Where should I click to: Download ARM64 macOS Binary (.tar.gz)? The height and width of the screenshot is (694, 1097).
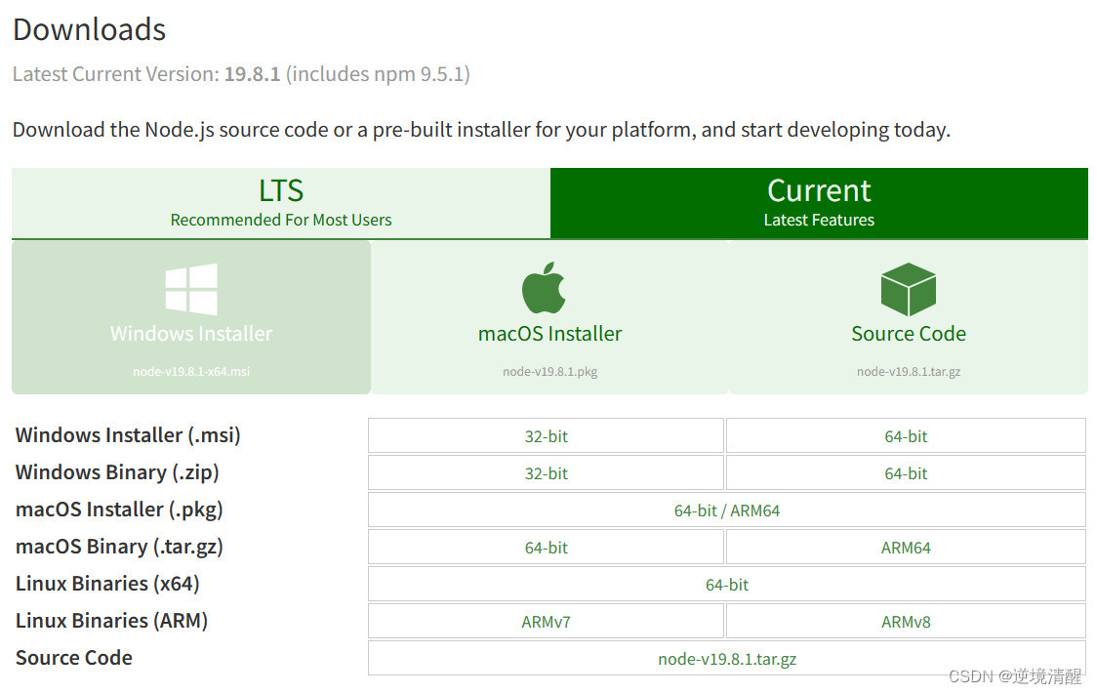[x=906, y=548]
